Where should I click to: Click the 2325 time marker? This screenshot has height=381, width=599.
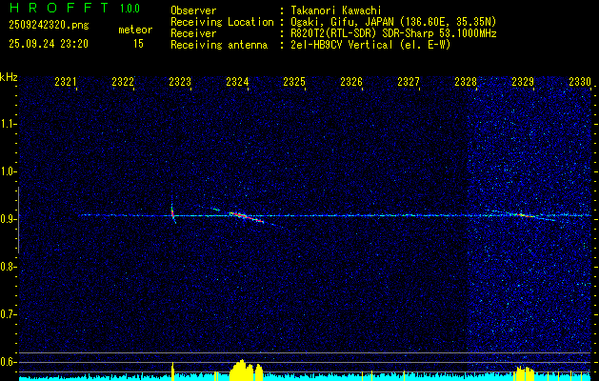click(x=293, y=82)
